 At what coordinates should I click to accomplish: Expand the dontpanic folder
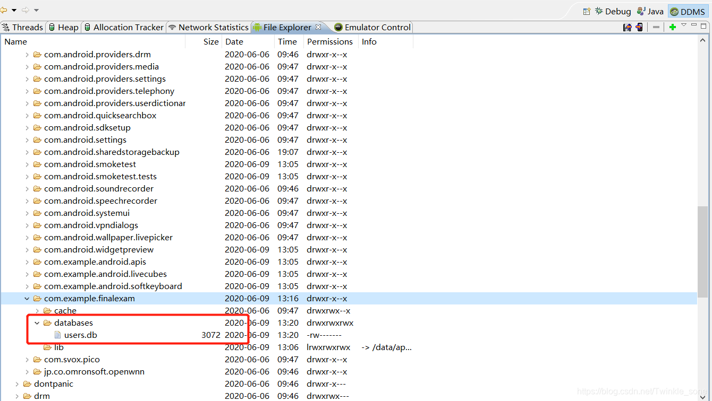(17, 384)
